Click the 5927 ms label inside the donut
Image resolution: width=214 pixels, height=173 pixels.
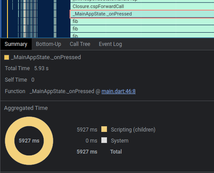(x=29, y=141)
